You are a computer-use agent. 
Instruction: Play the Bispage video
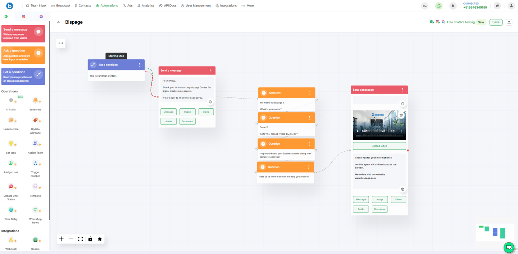click(358, 131)
